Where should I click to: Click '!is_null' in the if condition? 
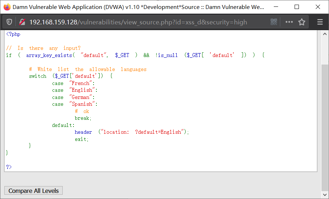click(166, 55)
